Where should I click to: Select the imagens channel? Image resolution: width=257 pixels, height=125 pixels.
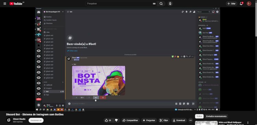[49, 88]
